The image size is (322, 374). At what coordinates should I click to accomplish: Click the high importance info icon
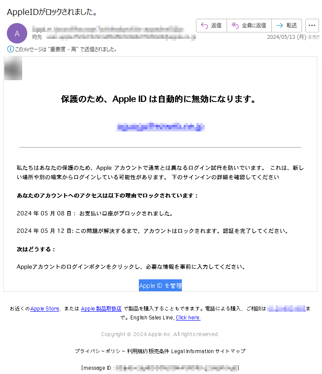coord(11,49)
